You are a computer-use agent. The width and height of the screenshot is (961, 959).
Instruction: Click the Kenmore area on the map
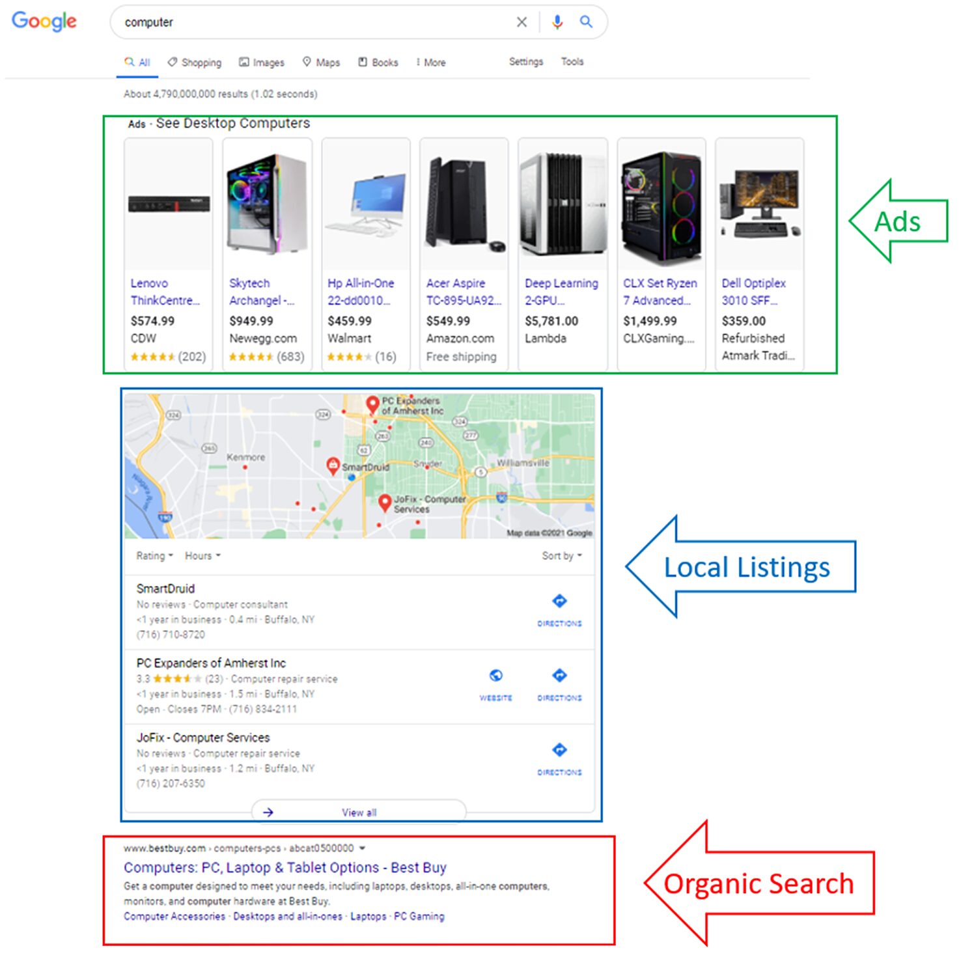pyautogui.click(x=245, y=457)
